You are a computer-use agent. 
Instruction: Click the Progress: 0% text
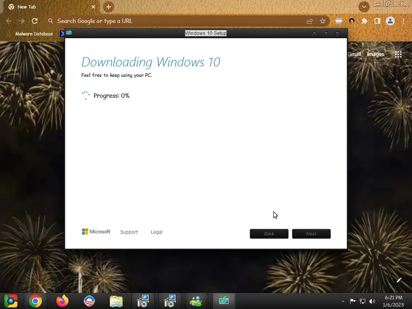point(111,96)
